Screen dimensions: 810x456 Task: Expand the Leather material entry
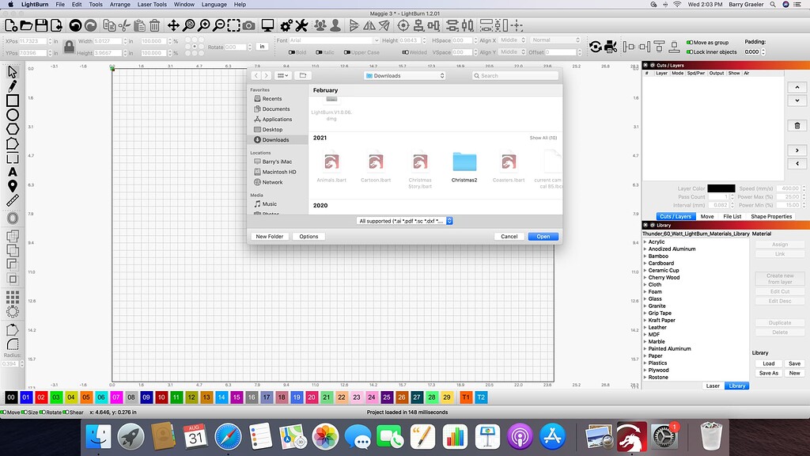pos(645,327)
